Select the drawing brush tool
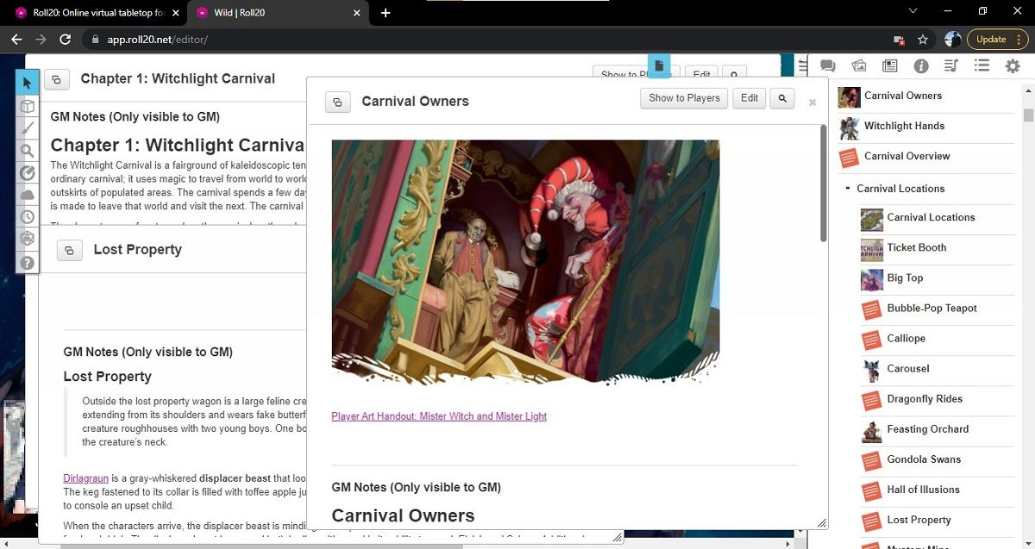The width and height of the screenshot is (1035, 549). point(27,128)
